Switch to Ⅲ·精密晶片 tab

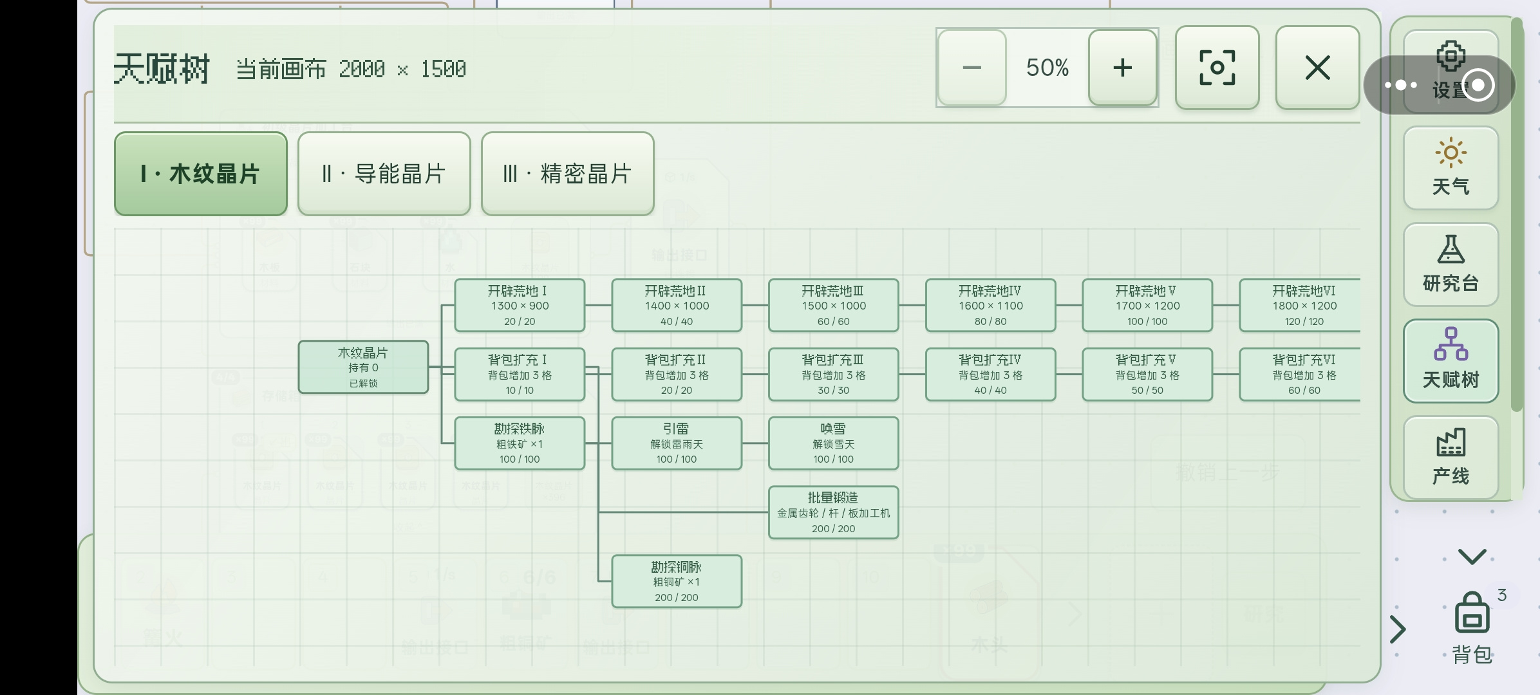(567, 174)
